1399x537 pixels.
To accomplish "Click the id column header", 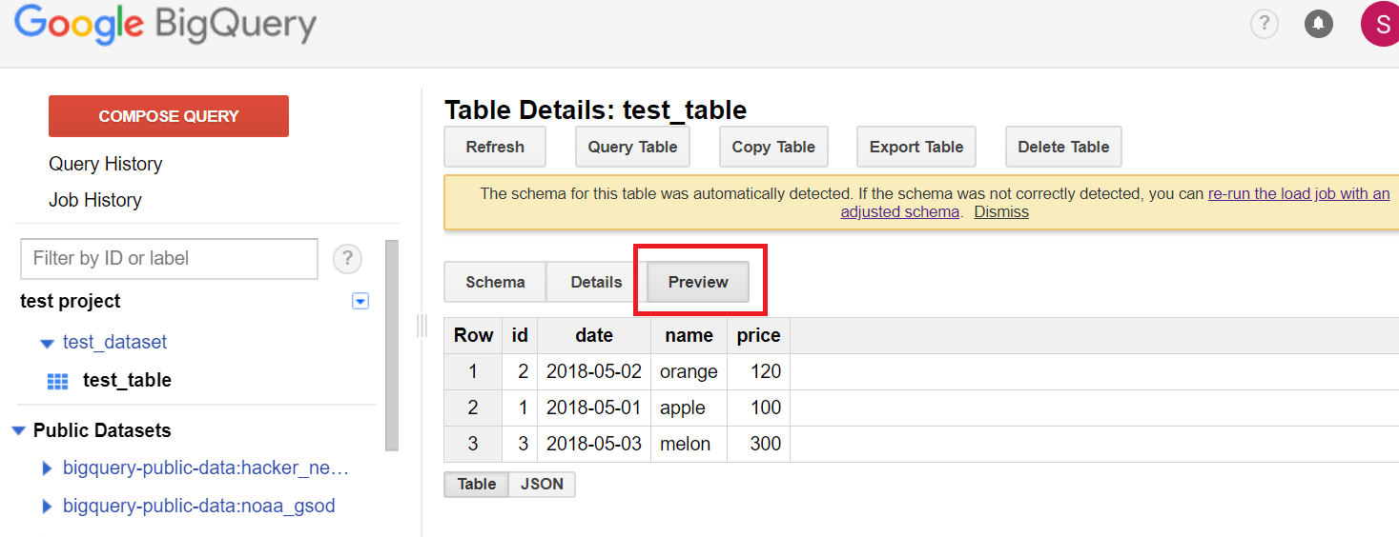I will point(520,335).
